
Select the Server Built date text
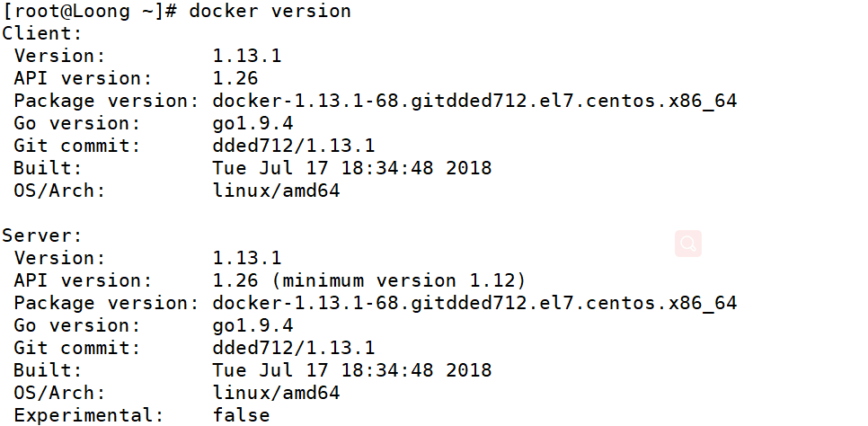click(351, 370)
